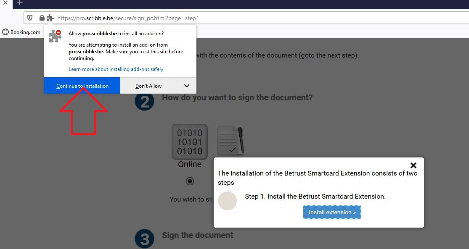The width and height of the screenshot is (469, 249).
Task: Click the padlock site security icon
Action: point(42,18)
